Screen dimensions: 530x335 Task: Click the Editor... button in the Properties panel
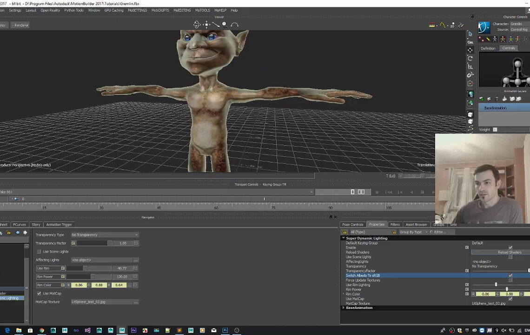[x=441, y=232]
